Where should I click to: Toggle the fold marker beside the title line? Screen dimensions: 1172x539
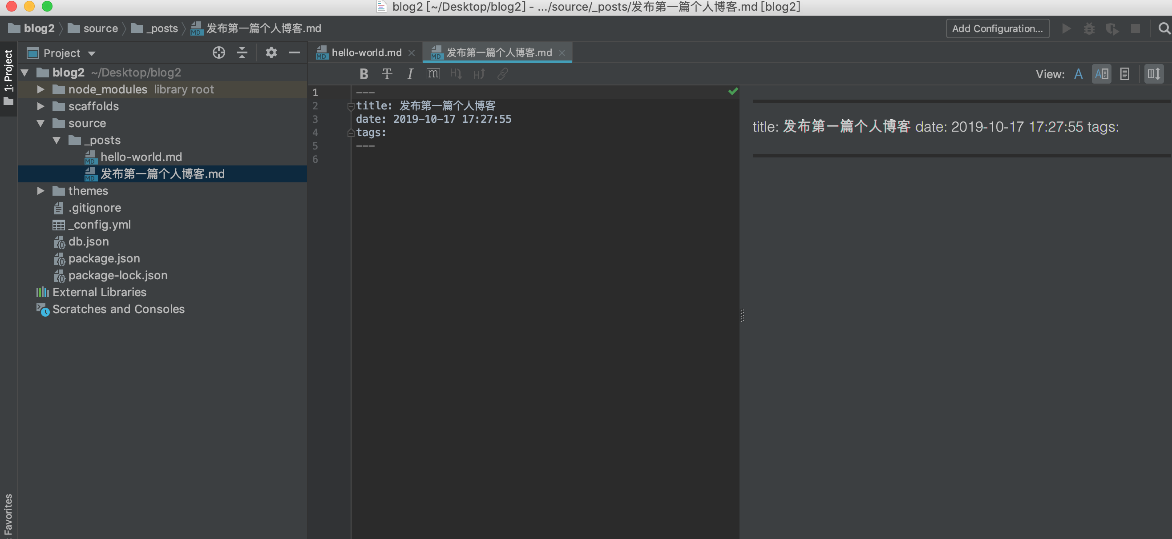[x=351, y=106]
